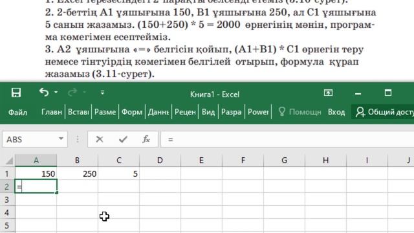Open the Формулы ribbon tab
Image resolution: width=414 pixels, height=233 pixels.
(x=132, y=112)
